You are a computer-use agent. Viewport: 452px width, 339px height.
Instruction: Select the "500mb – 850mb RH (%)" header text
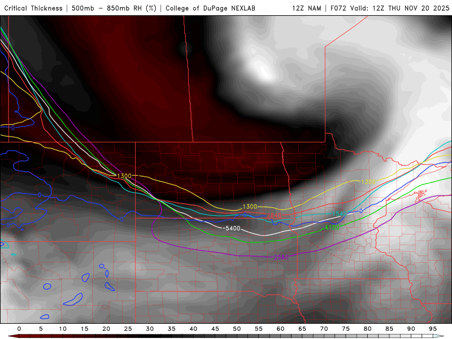tap(114, 8)
